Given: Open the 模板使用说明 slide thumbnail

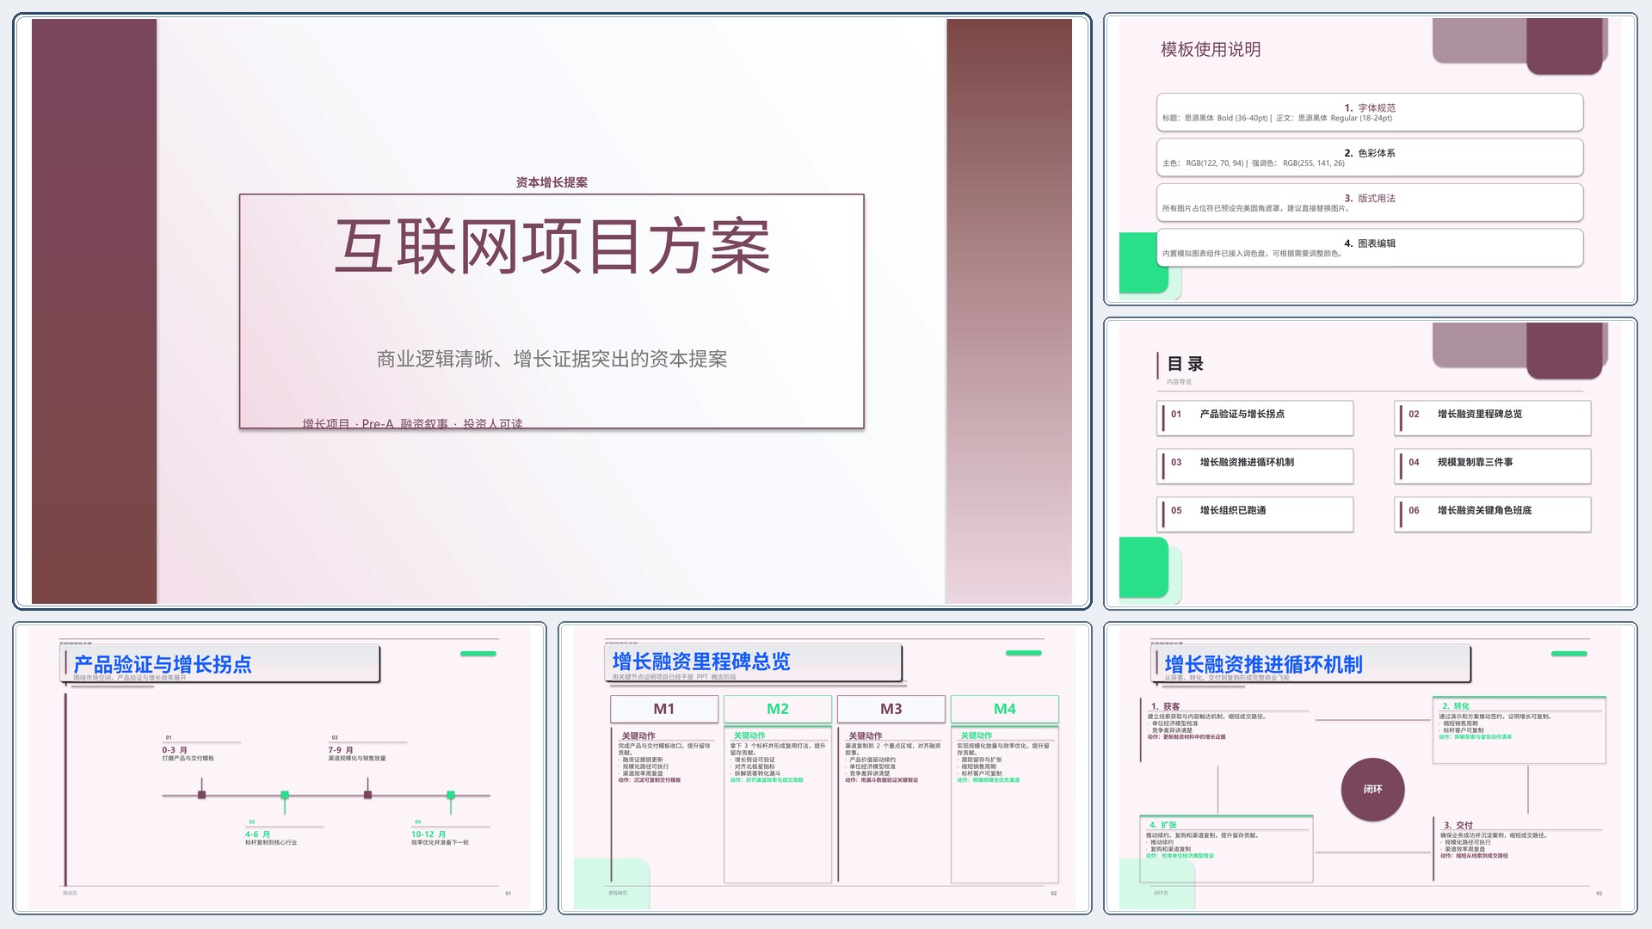Looking at the screenshot, I should pyautogui.click(x=1370, y=159).
